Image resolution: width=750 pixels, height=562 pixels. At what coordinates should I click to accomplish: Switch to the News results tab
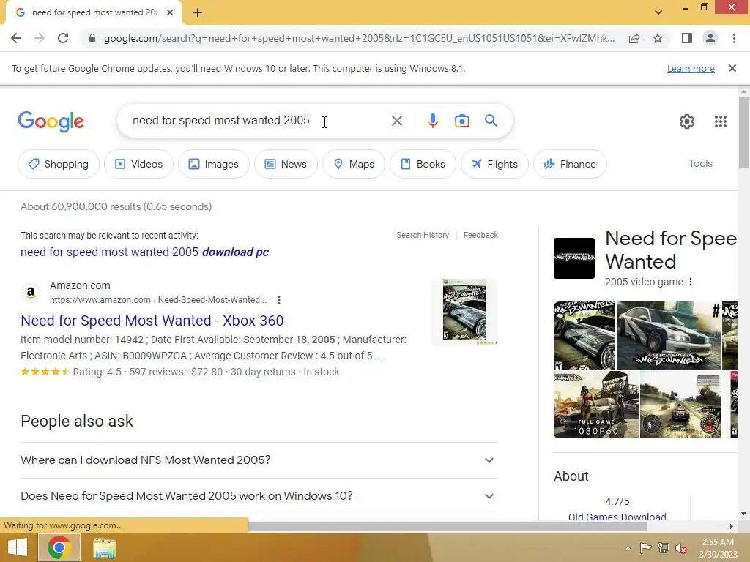coord(286,164)
